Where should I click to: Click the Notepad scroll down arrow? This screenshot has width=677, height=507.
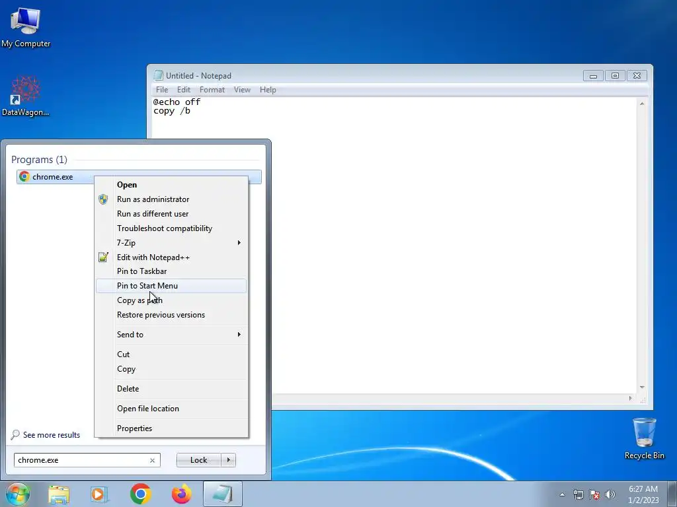click(642, 387)
